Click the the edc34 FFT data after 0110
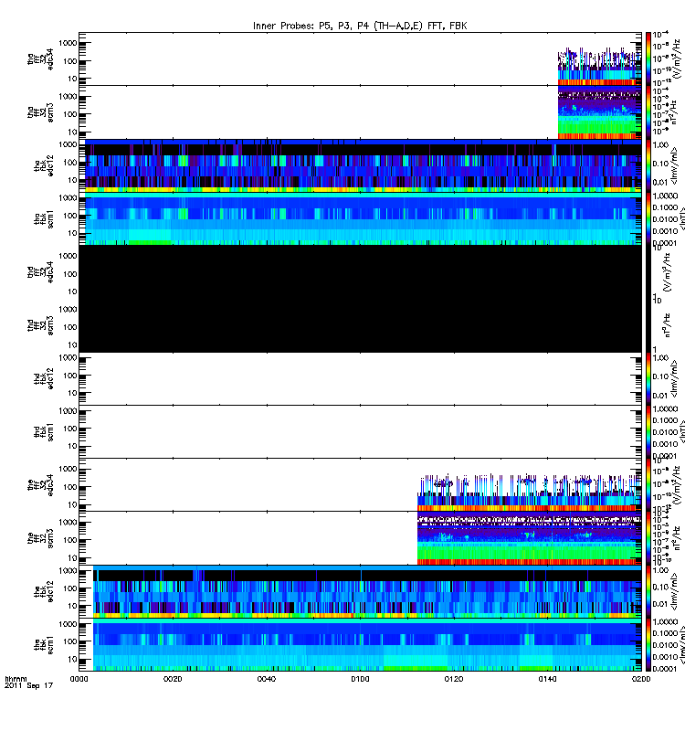 pyautogui.click(x=530, y=493)
